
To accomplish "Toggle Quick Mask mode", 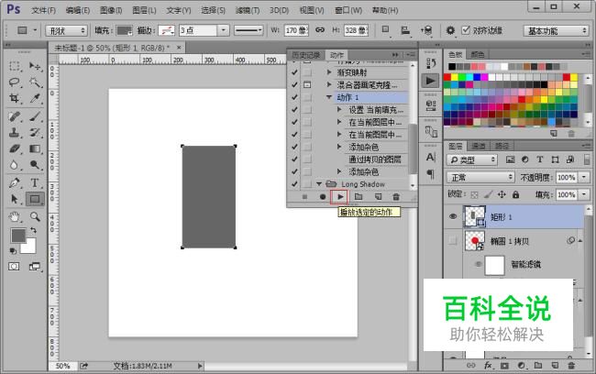I will pos(14,267).
